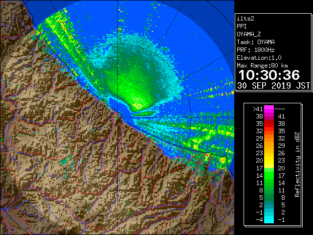Pick the yellow swatch in the 20–23 dBZ row
This screenshot has width=313, height=235.
pos(269,161)
